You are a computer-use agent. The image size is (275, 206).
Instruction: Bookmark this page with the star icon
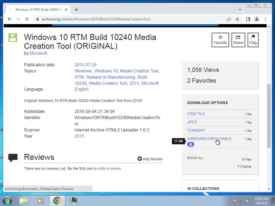[237, 19]
